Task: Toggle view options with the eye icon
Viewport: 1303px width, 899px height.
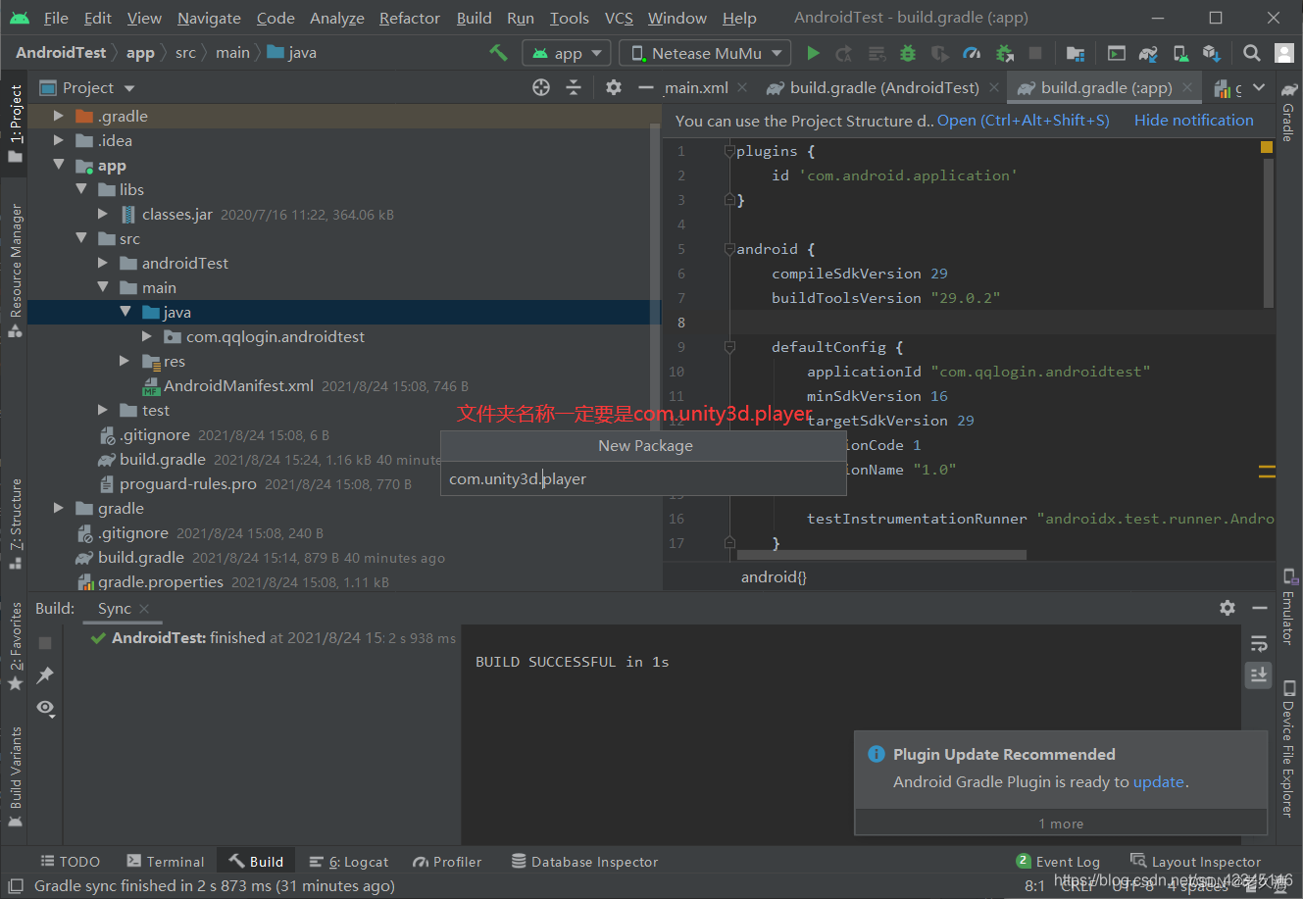Action: pyautogui.click(x=45, y=708)
